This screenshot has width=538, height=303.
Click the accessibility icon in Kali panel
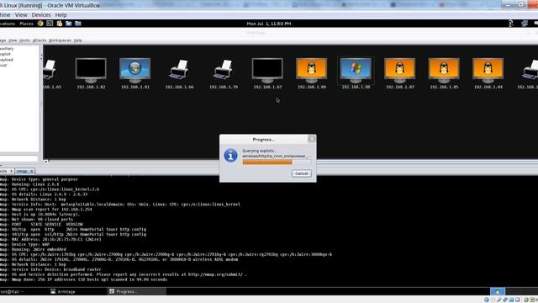[510, 24]
